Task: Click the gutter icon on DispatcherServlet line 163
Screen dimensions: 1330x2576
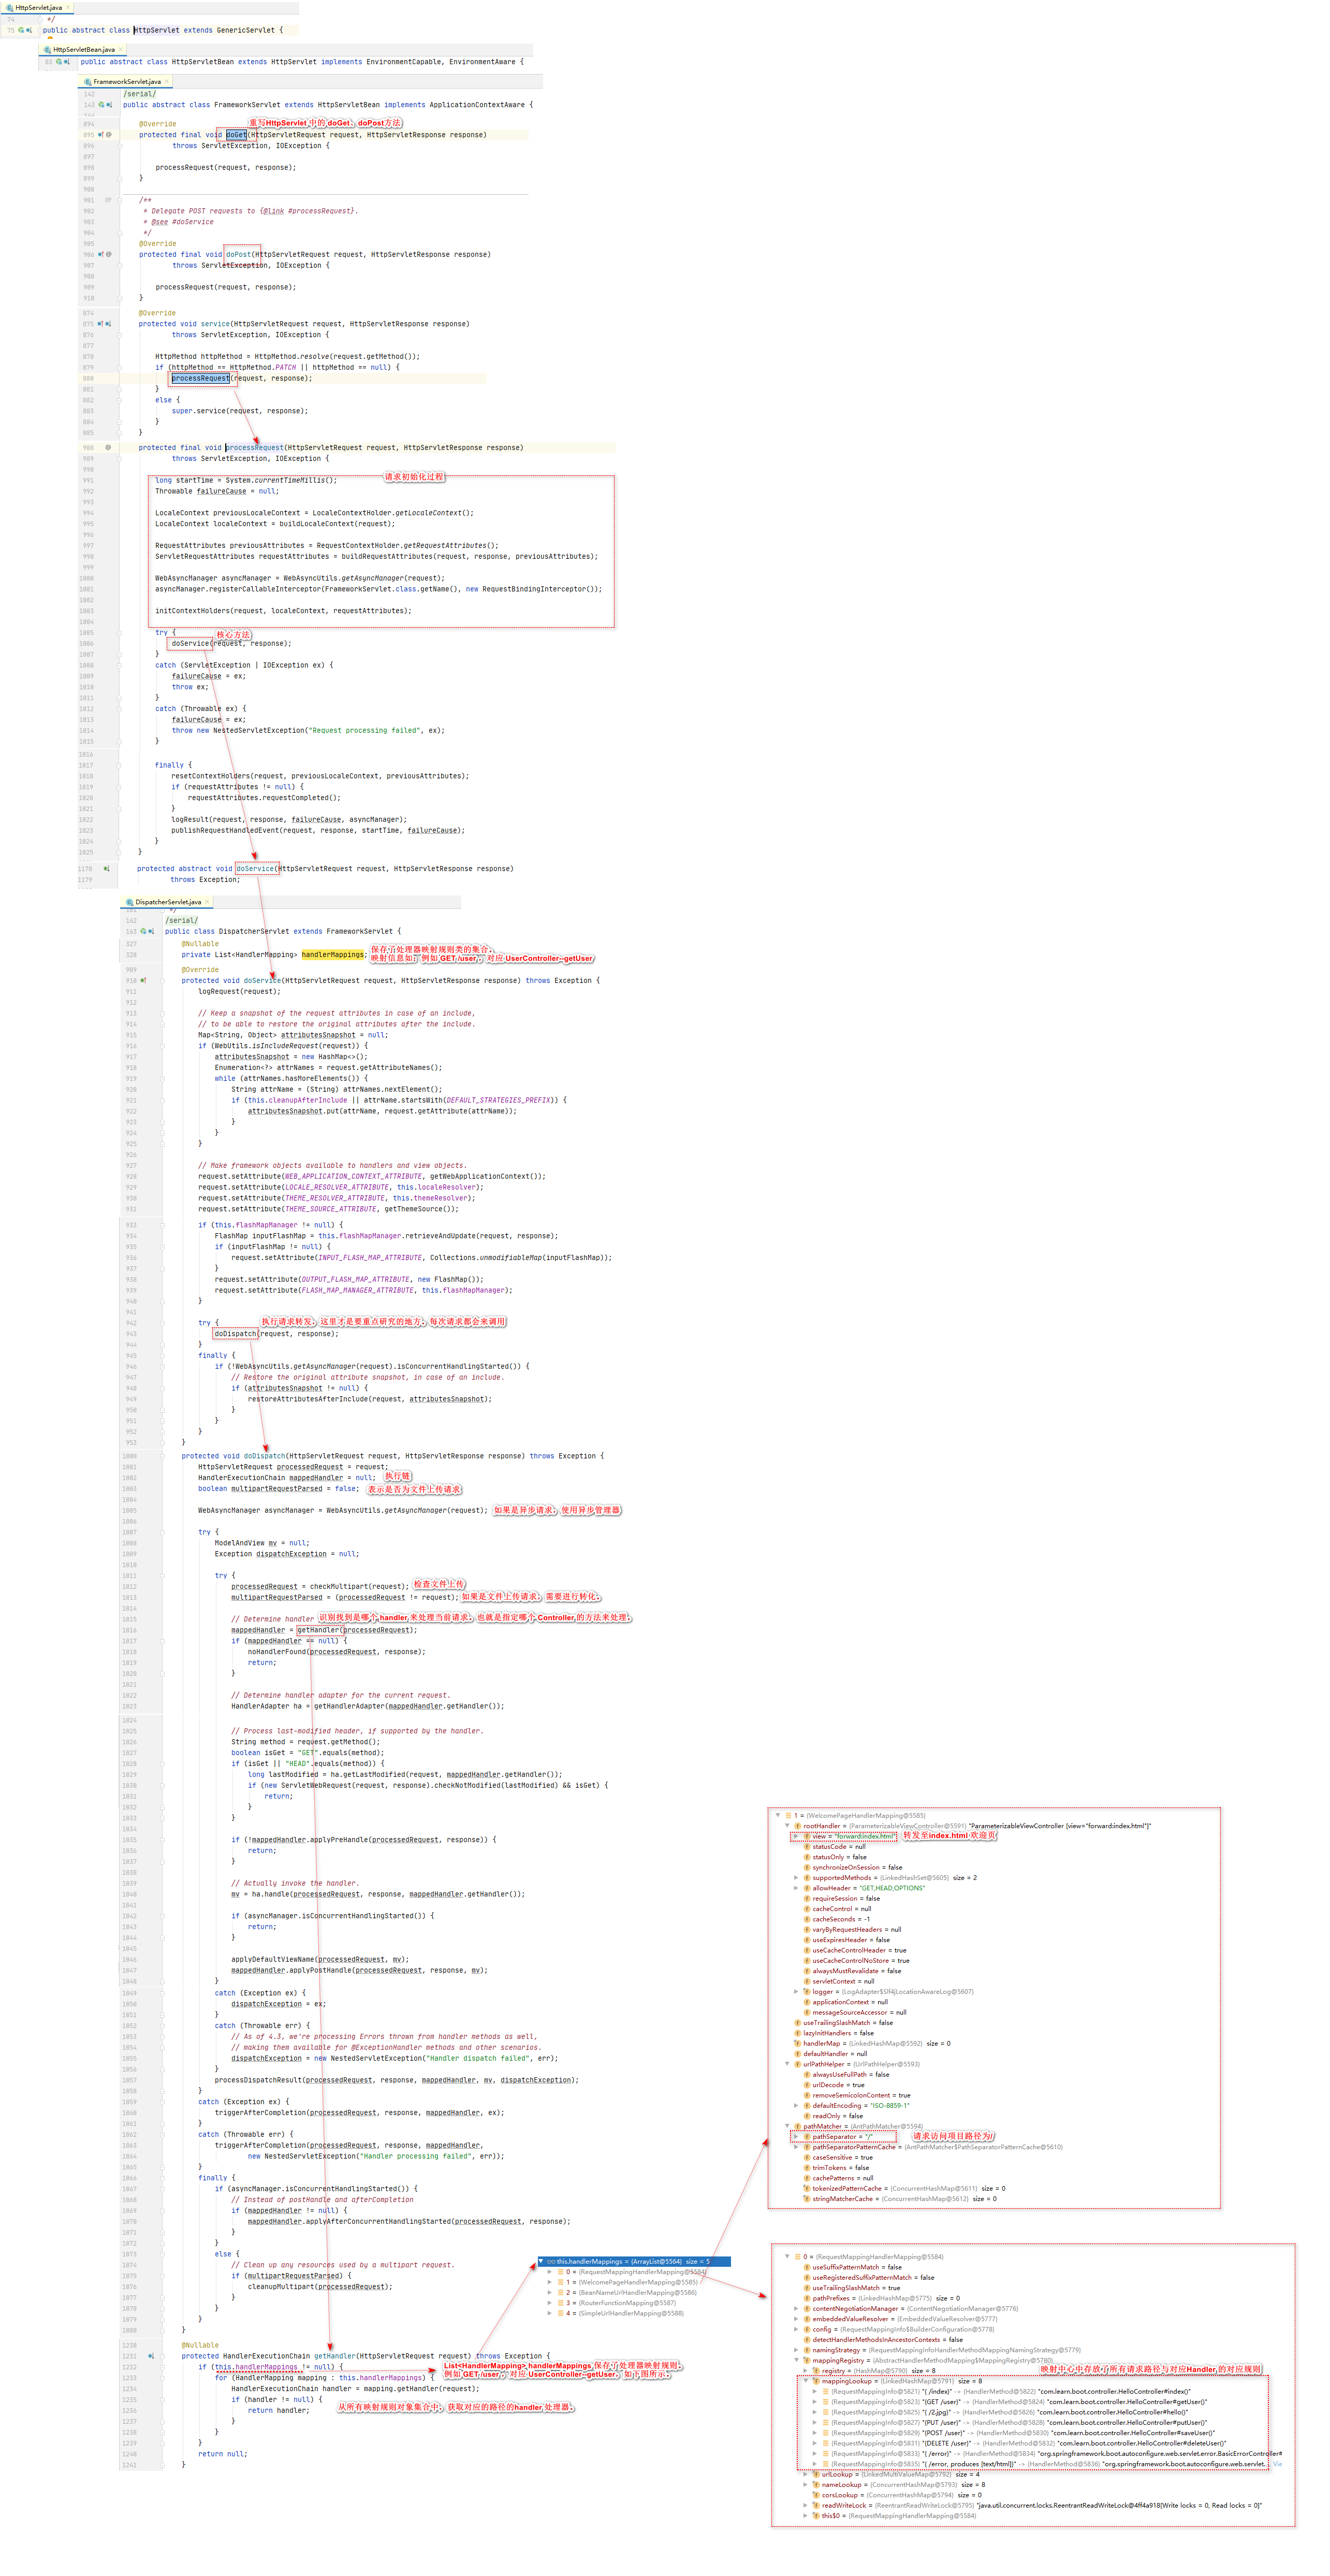Action: tap(147, 931)
